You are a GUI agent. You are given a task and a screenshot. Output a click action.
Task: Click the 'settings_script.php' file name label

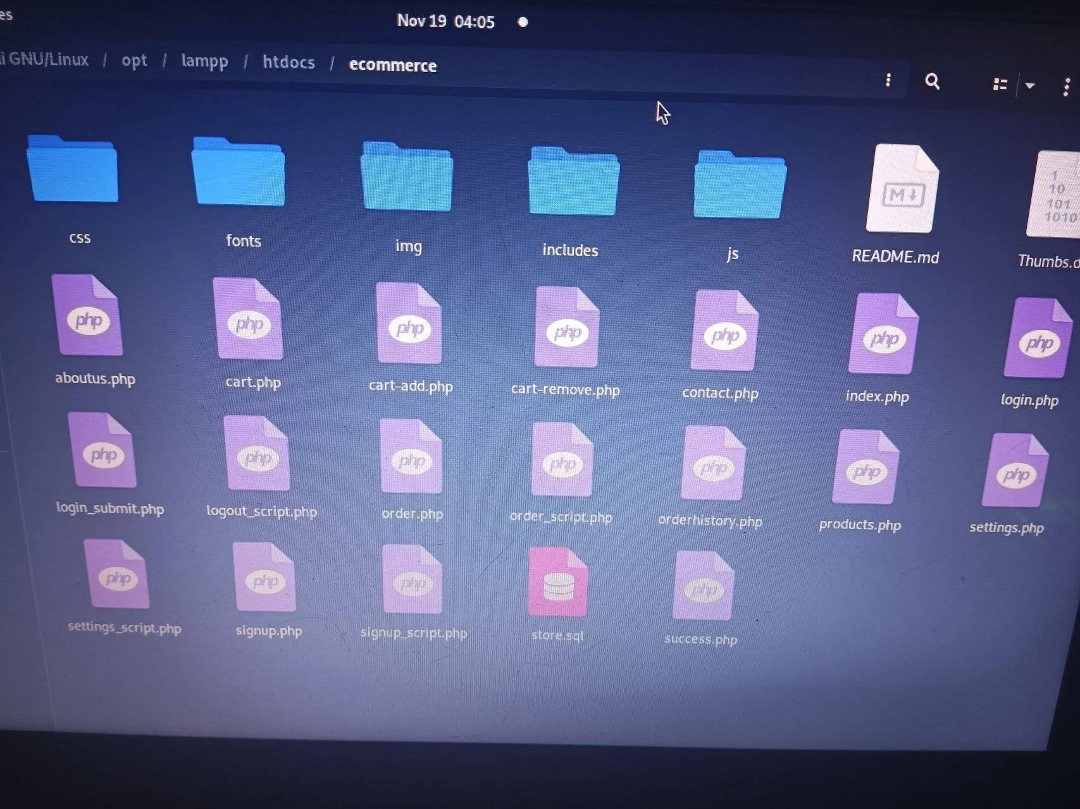click(x=125, y=628)
